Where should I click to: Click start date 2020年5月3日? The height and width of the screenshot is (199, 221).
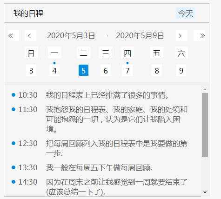click(x=71, y=35)
